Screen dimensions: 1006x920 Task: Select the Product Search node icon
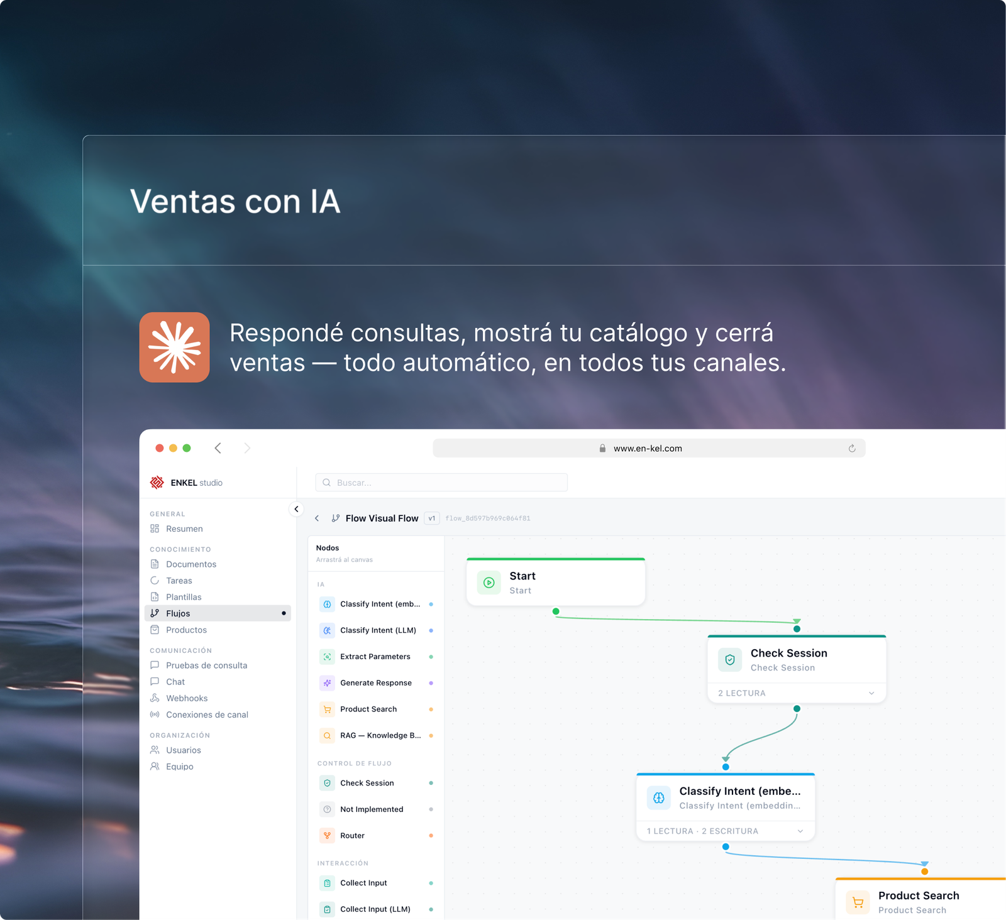pyautogui.click(x=327, y=709)
